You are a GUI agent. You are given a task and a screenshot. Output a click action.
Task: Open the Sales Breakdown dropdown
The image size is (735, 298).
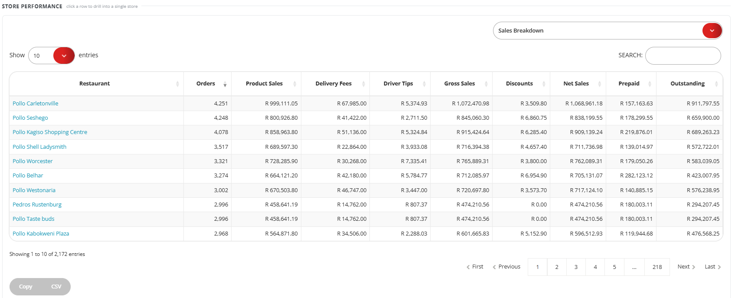tap(608, 31)
